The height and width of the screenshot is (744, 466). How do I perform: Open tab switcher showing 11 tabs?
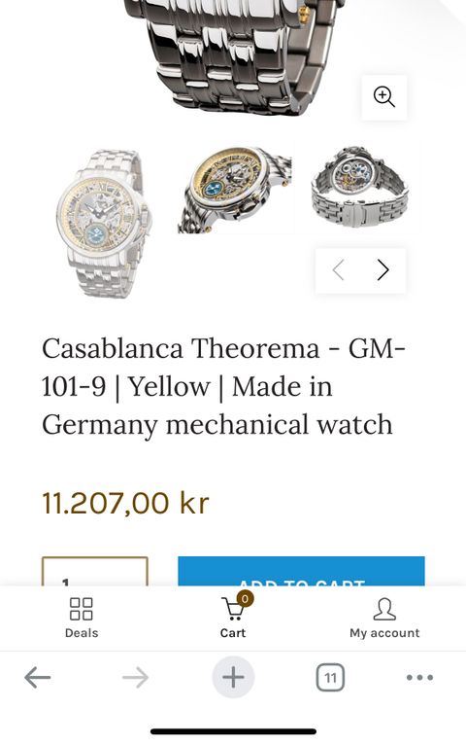pos(330,677)
